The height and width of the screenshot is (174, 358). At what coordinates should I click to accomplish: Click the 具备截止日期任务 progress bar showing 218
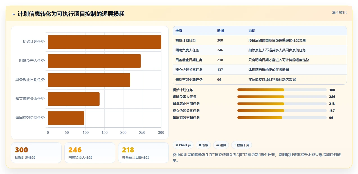282,104
